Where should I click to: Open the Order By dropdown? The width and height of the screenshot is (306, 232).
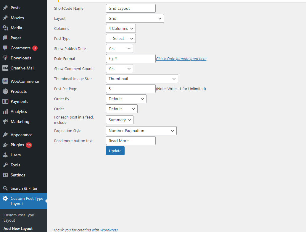[126, 99]
